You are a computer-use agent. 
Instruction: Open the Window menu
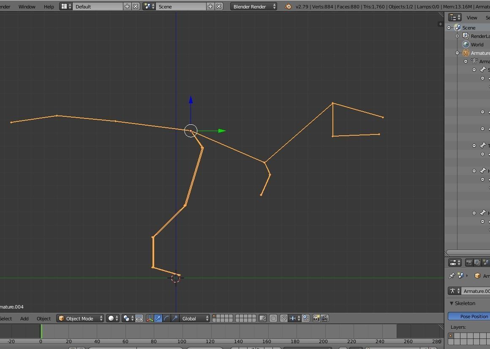click(x=27, y=7)
